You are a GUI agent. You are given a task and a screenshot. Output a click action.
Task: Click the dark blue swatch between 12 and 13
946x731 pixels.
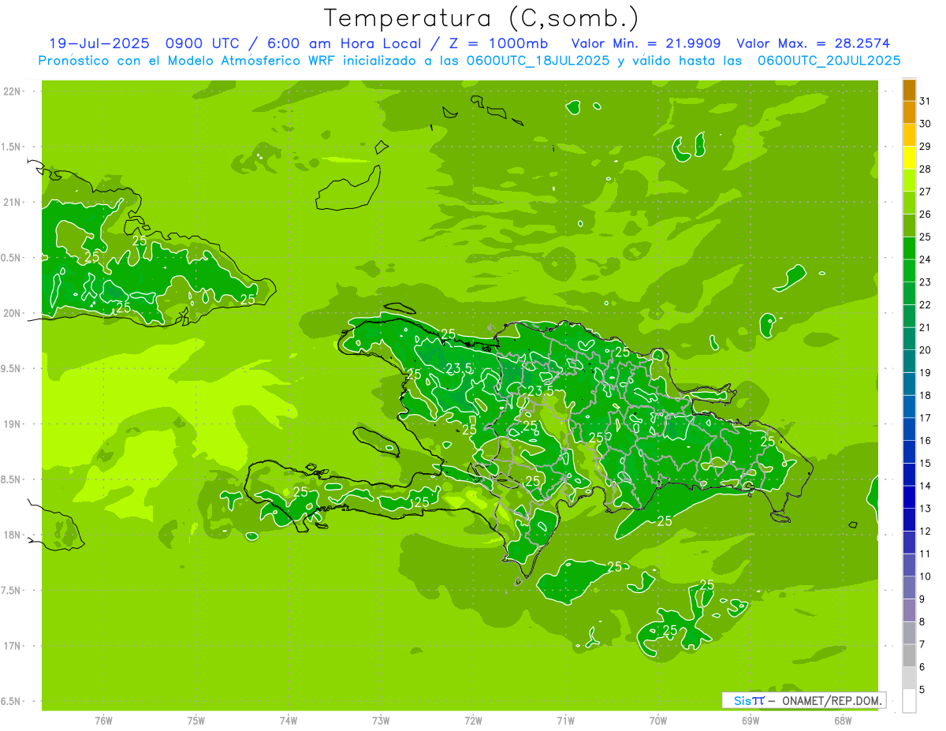[909, 520]
